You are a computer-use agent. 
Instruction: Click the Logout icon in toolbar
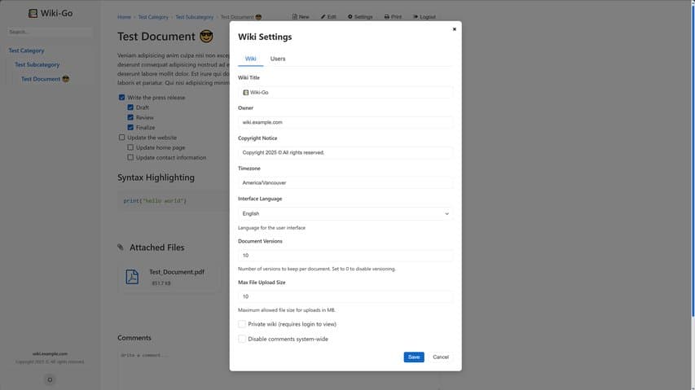click(x=416, y=17)
